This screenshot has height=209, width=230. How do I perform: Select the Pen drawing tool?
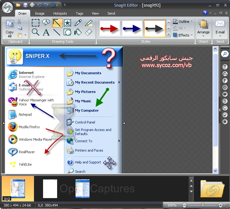[x=78, y=23]
